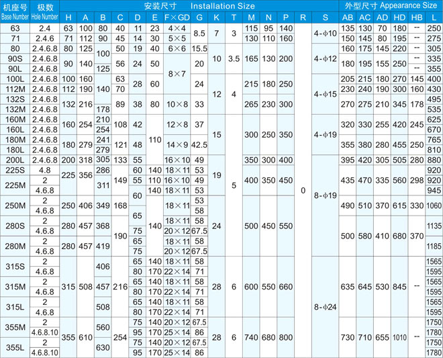The width and height of the screenshot is (443, 358).
Task: Select the 'HB' column header
Action: (x=417, y=17)
